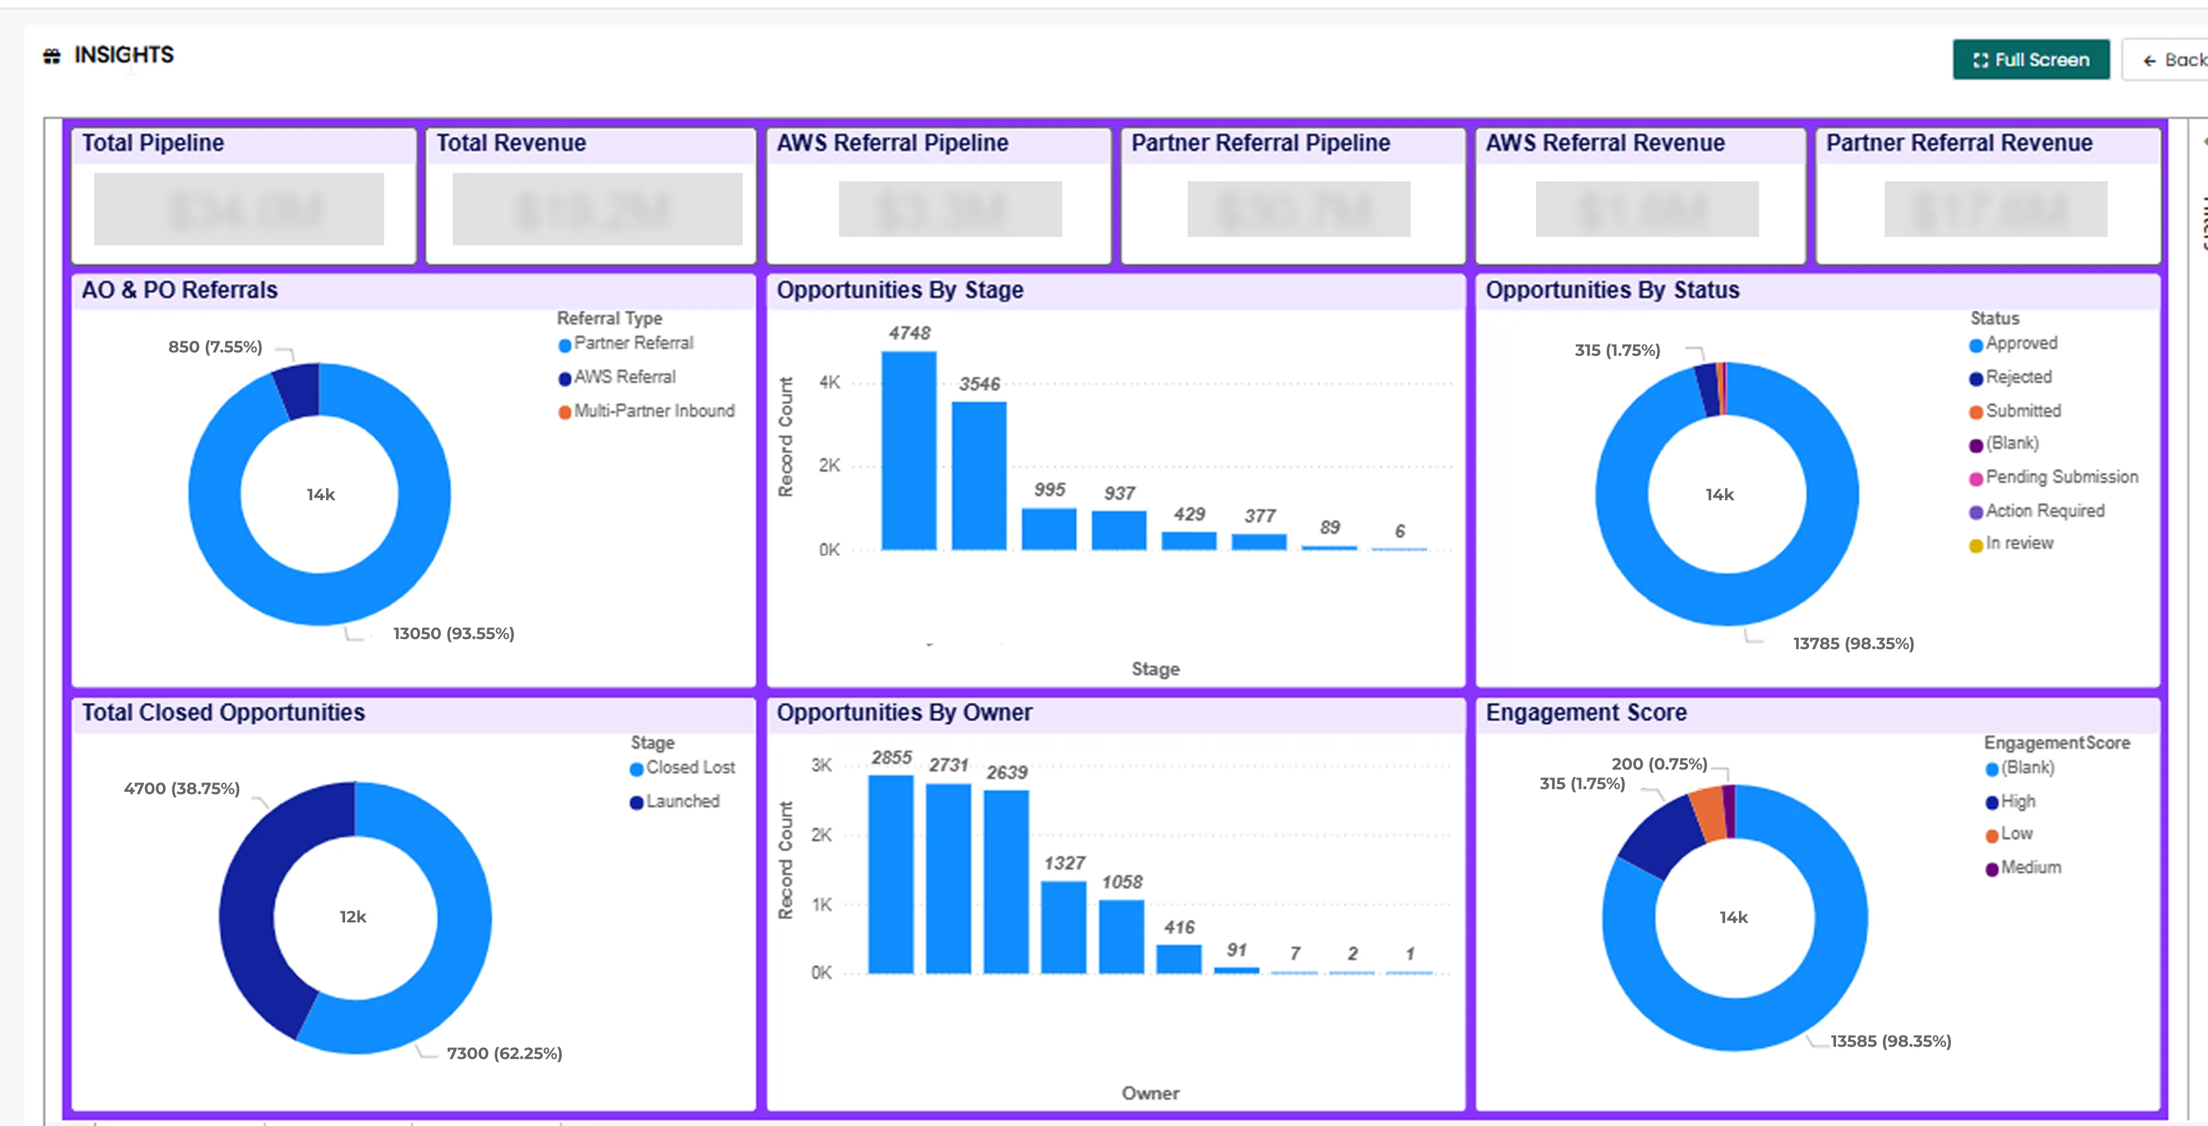Click the Approved status legend dot
The image size is (2208, 1126).
coord(1977,343)
